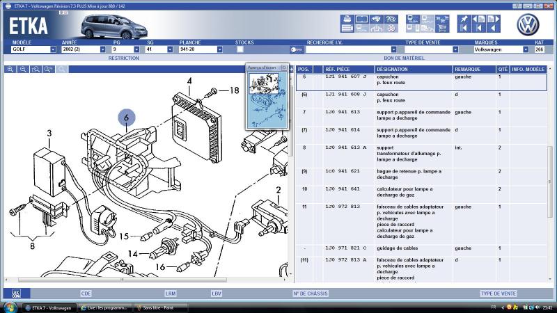Select the zoom area magnifier tool
The width and height of the screenshot is (557, 313).
coord(36,69)
